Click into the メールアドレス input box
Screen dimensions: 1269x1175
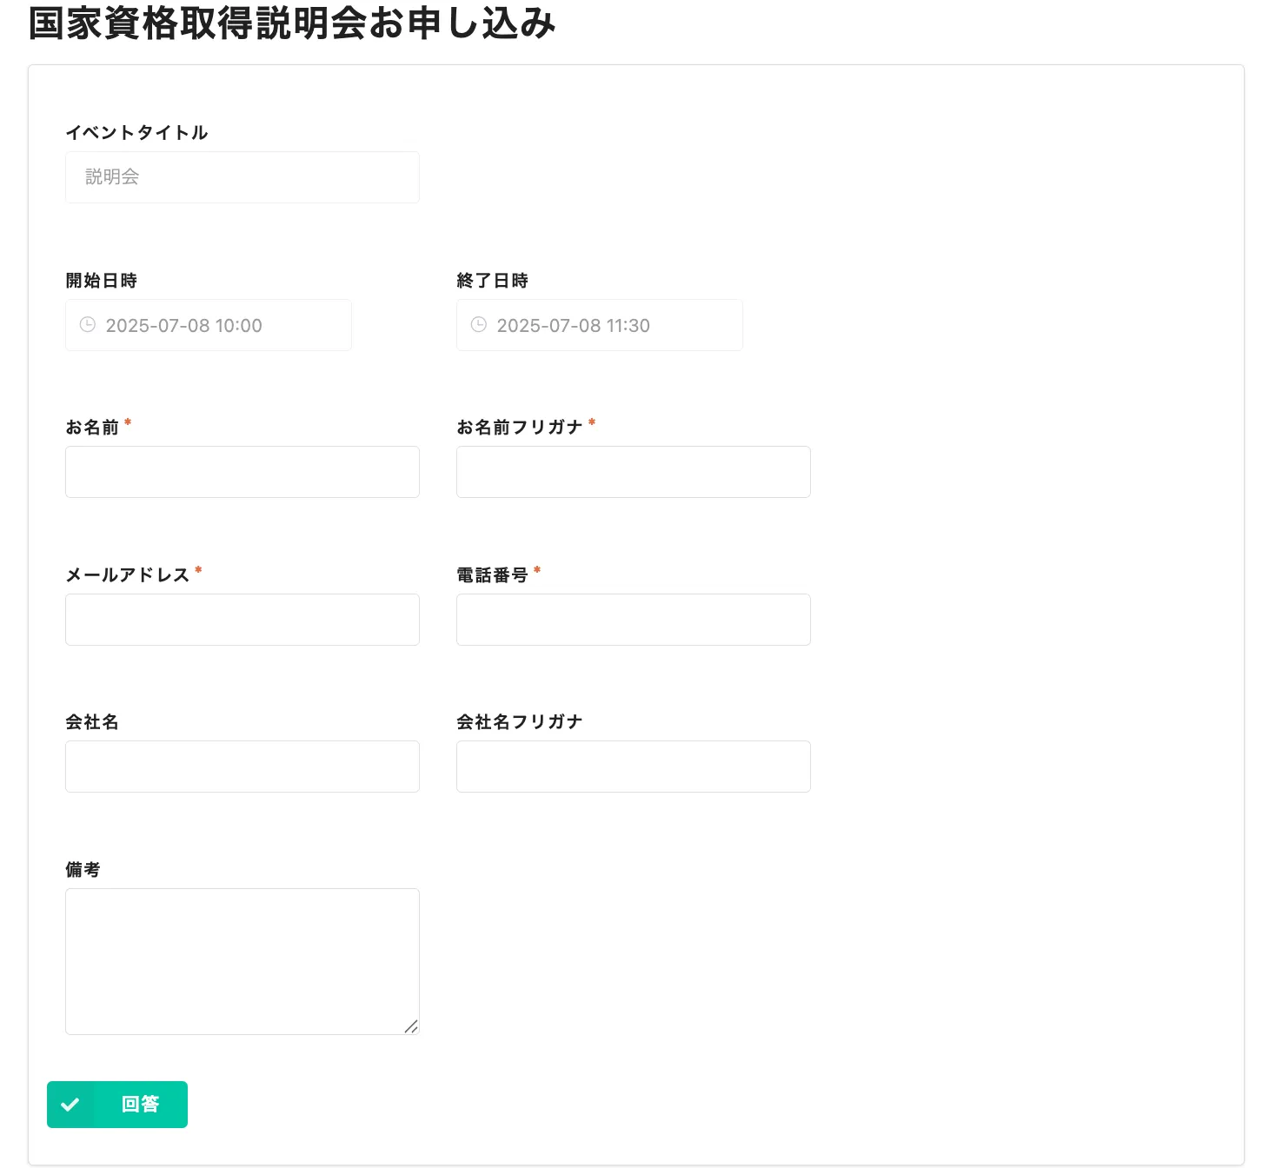pos(242,620)
